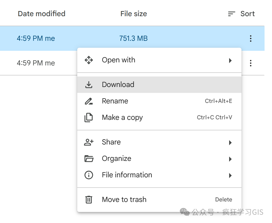Click the Rename pencil icon
The image size is (272, 223).
(x=89, y=101)
